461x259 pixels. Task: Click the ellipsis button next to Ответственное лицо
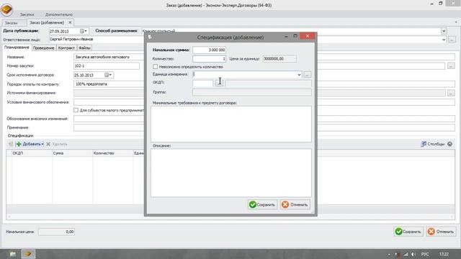[x=452, y=40]
